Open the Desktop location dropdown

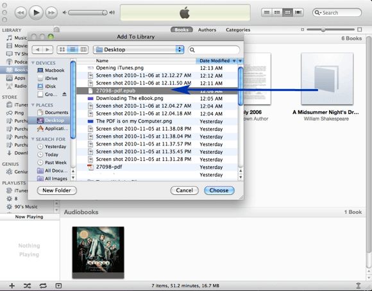pos(139,49)
